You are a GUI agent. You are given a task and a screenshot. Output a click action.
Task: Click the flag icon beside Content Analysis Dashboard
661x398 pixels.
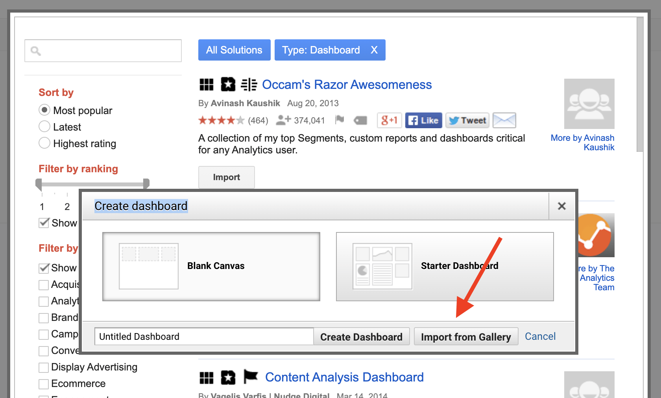click(251, 376)
